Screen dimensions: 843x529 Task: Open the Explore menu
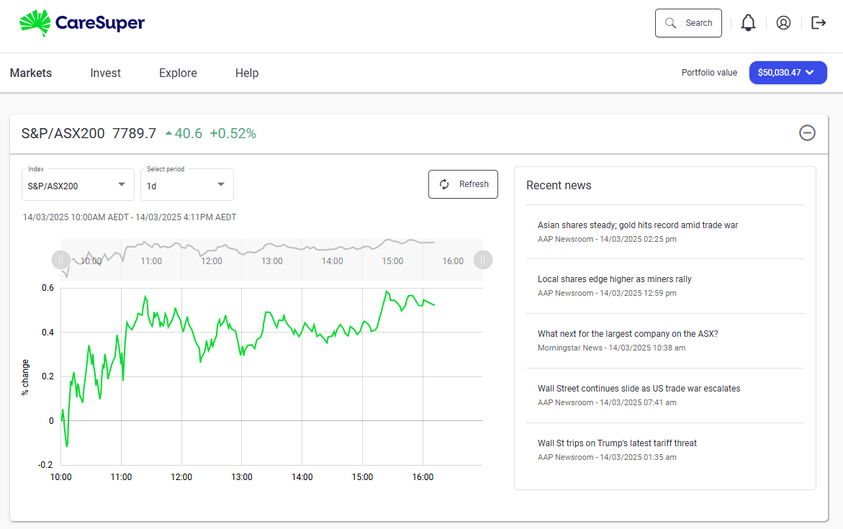(178, 73)
